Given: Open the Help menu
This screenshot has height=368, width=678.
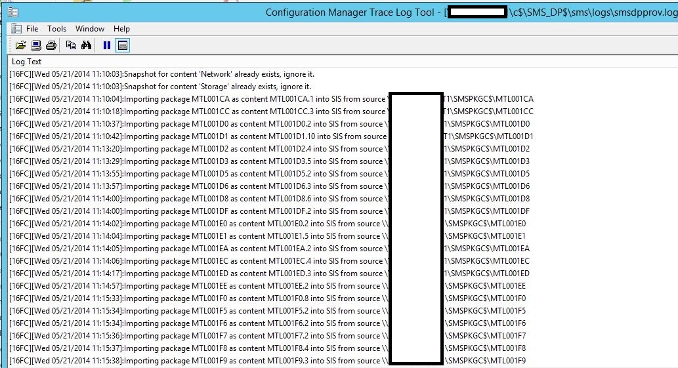Looking at the screenshot, I should click(121, 28).
